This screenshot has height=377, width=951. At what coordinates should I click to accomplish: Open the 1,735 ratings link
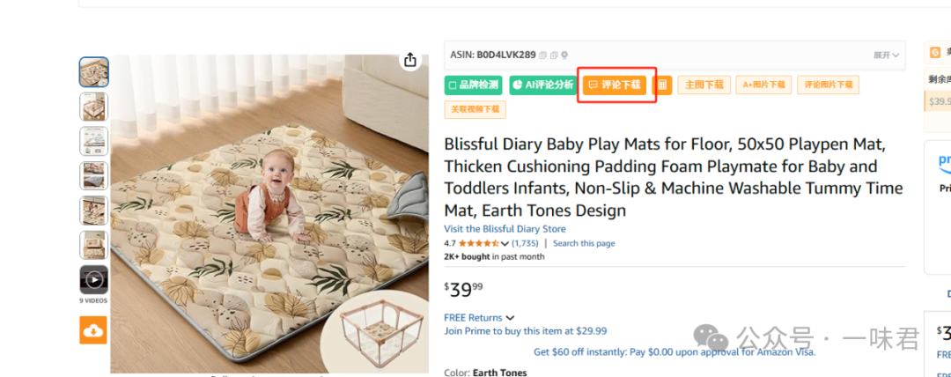tap(525, 243)
